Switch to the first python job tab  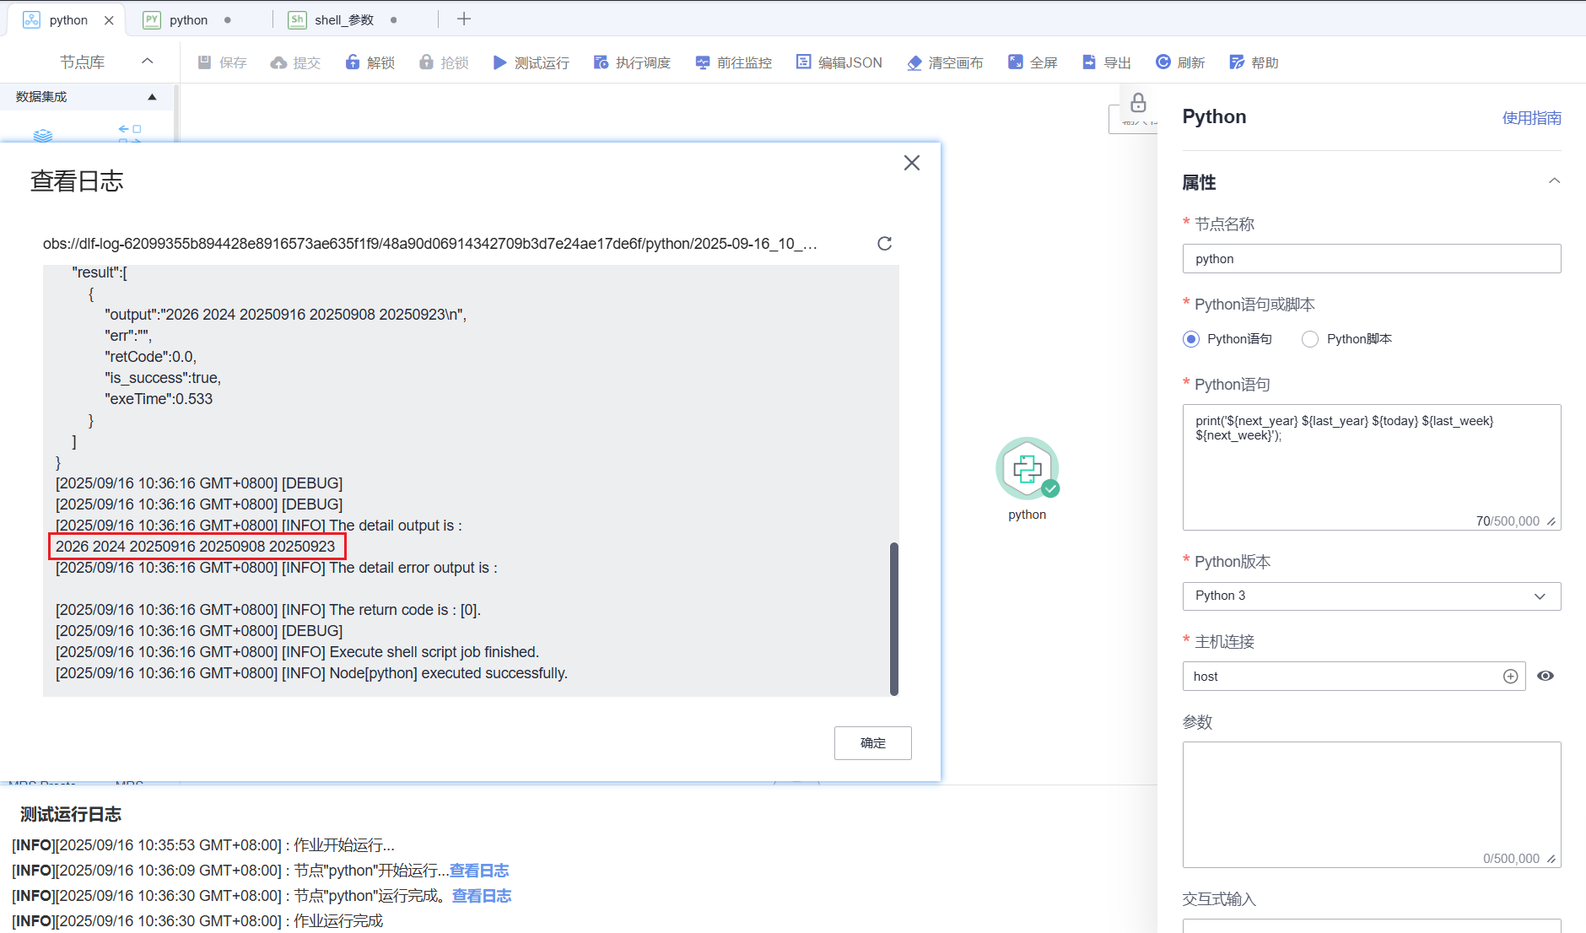[67, 20]
